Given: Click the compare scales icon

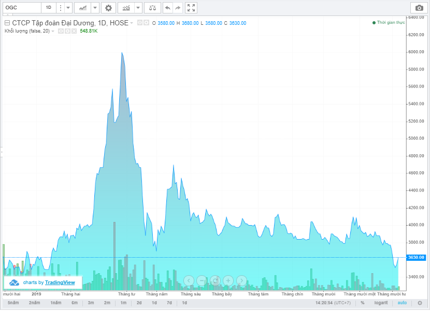Looking at the screenshot, I should [x=152, y=8].
